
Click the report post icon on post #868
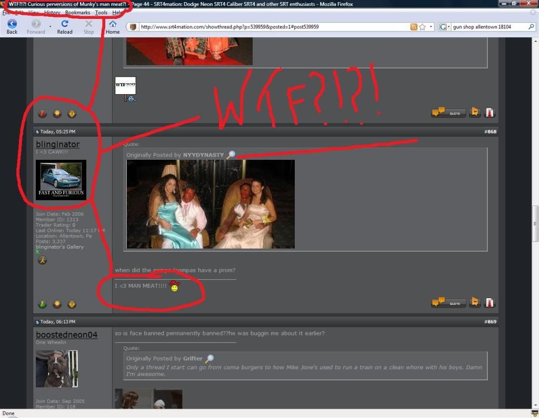tap(490, 302)
